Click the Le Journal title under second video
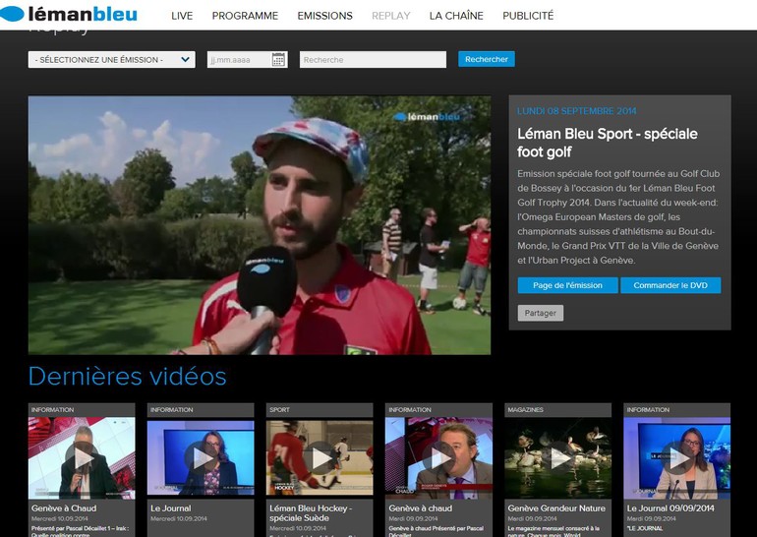Image resolution: width=757 pixels, height=537 pixels. (170, 508)
